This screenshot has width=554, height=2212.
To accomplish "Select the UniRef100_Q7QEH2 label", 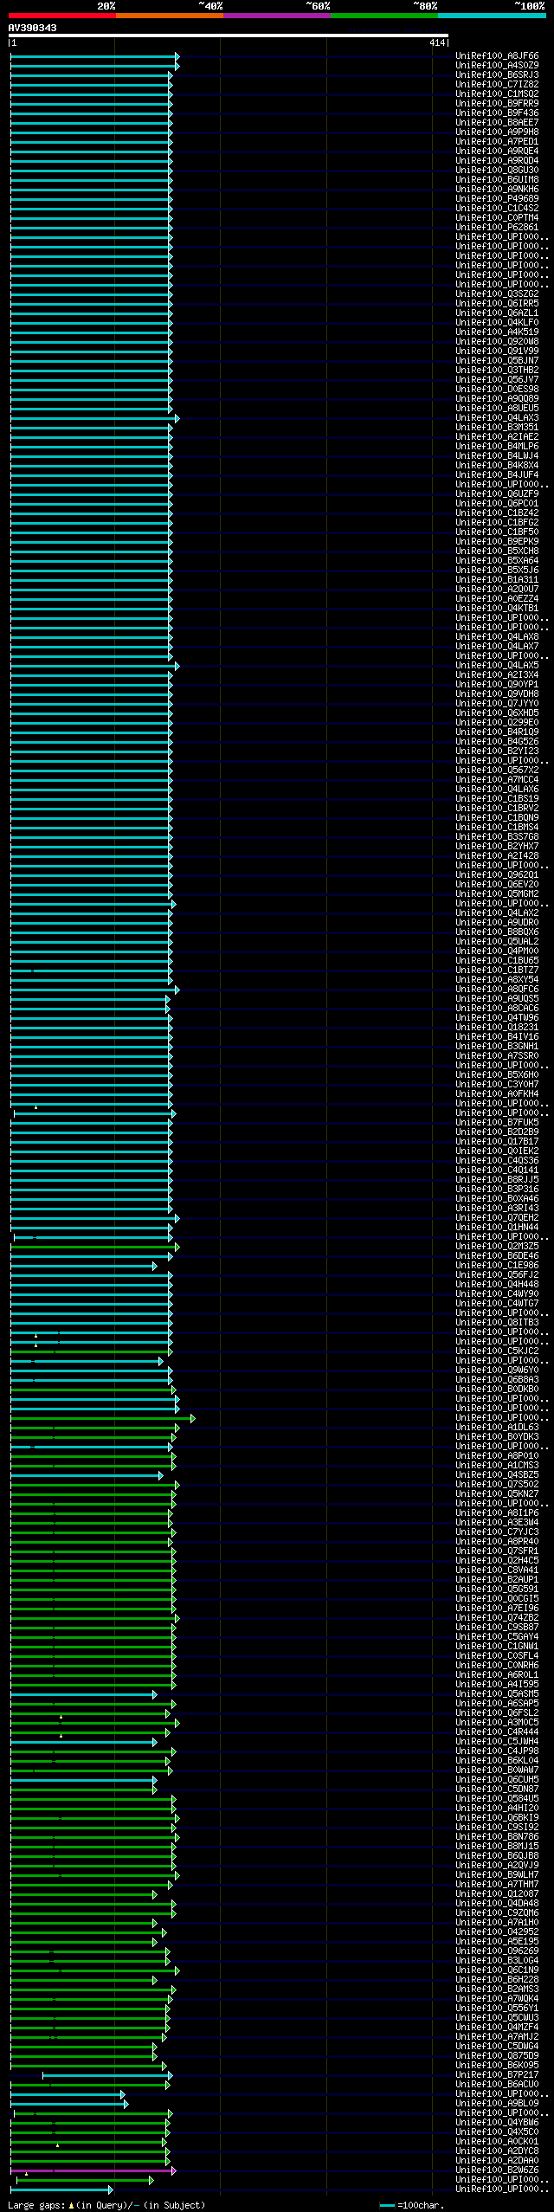I will click(x=497, y=1217).
